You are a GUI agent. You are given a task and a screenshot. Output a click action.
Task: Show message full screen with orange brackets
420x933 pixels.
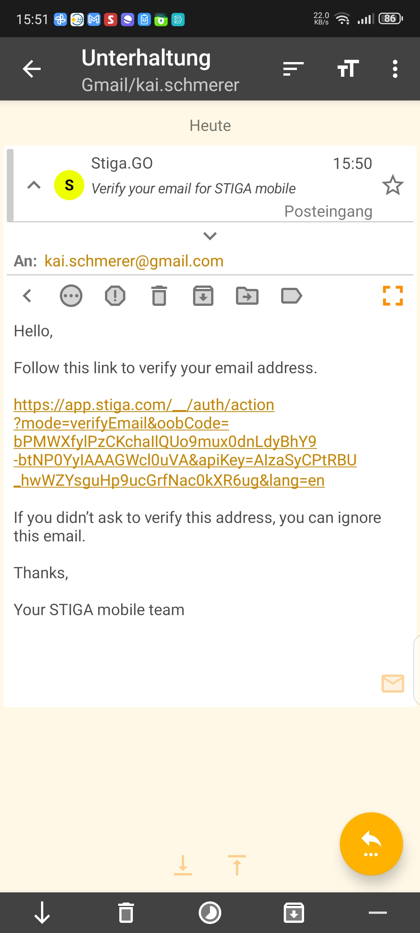click(x=393, y=296)
